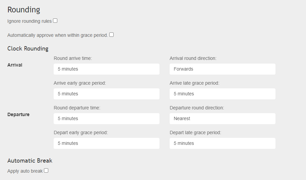Click the bold Departure row label
This screenshot has width=306, height=180.
(18, 114)
